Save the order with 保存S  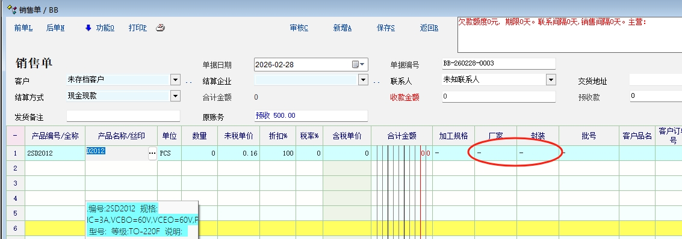(386, 28)
